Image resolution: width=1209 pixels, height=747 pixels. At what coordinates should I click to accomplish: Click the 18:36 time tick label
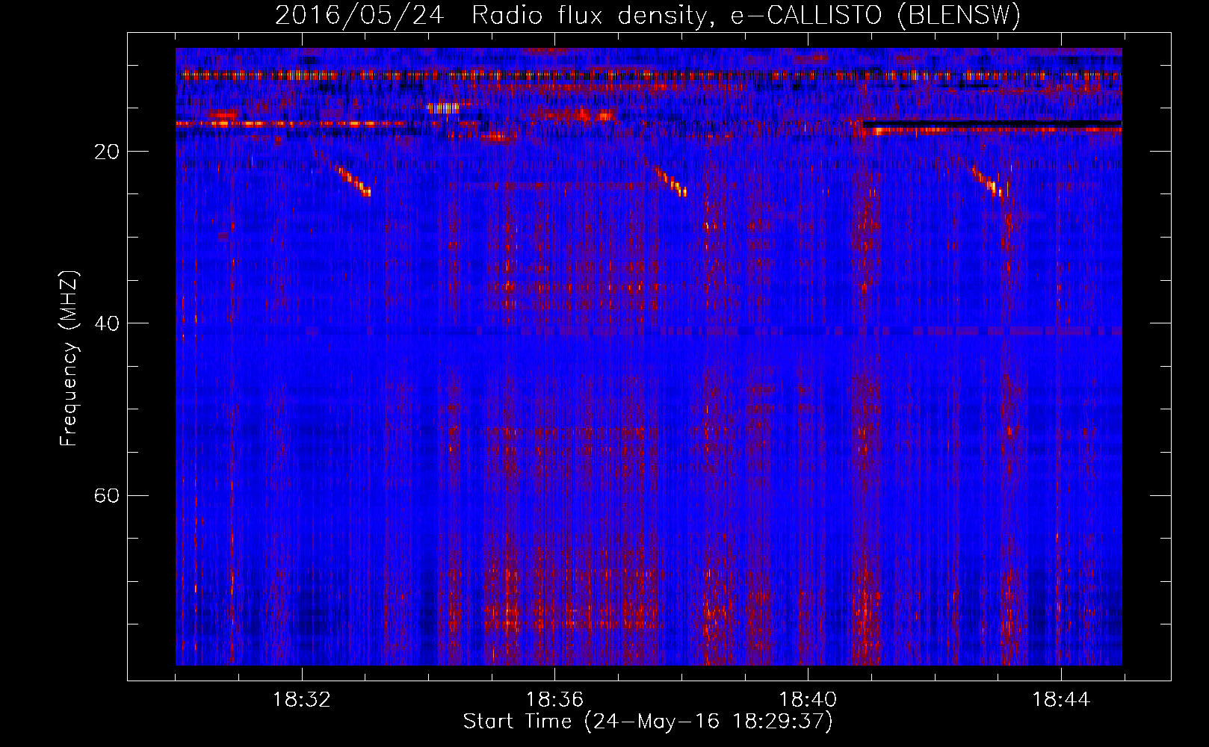click(554, 700)
